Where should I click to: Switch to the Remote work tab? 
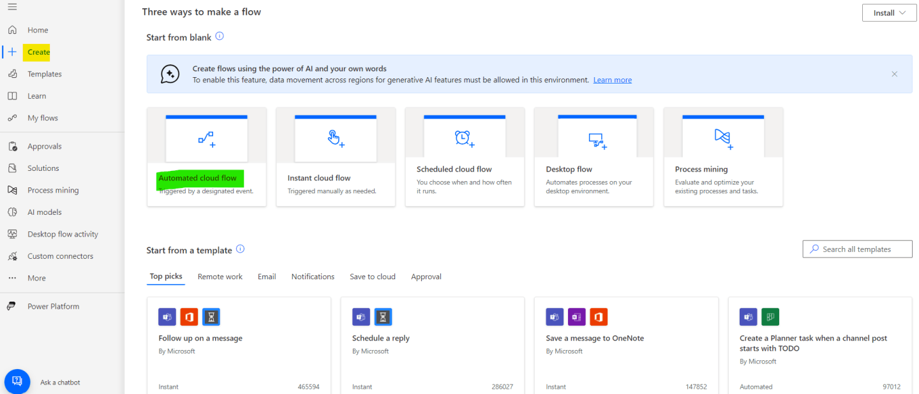220,277
